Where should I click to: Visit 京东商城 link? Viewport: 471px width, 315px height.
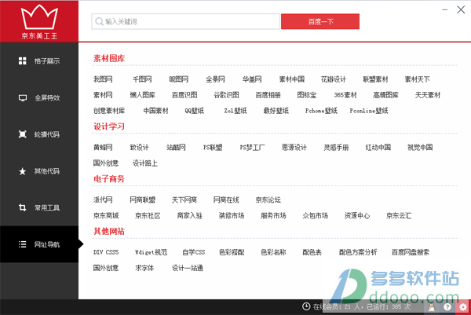click(106, 215)
